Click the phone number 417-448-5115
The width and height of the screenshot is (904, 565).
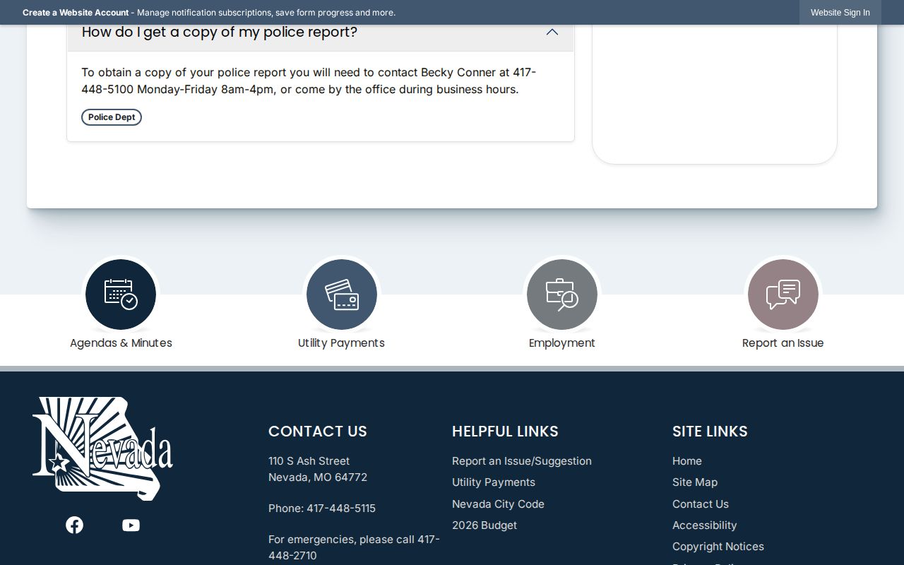click(x=341, y=509)
